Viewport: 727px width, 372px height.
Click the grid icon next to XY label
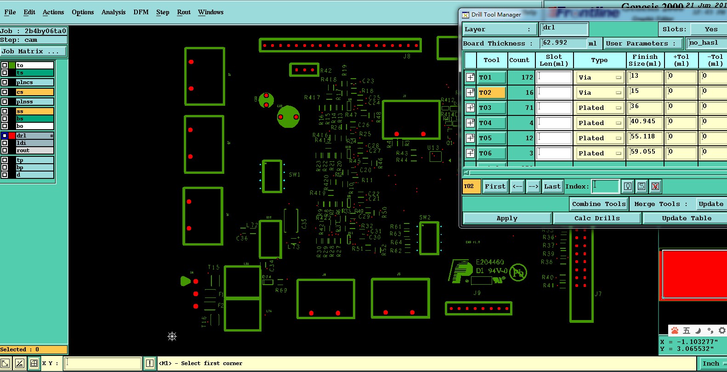[x=34, y=363]
